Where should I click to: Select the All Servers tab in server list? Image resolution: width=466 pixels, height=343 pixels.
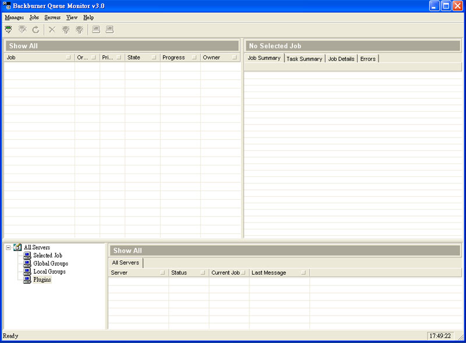(125, 263)
